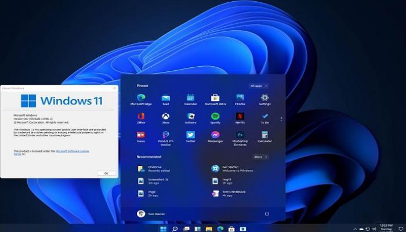
Task: Open Settings gear in pinned apps
Action: pyautogui.click(x=264, y=98)
